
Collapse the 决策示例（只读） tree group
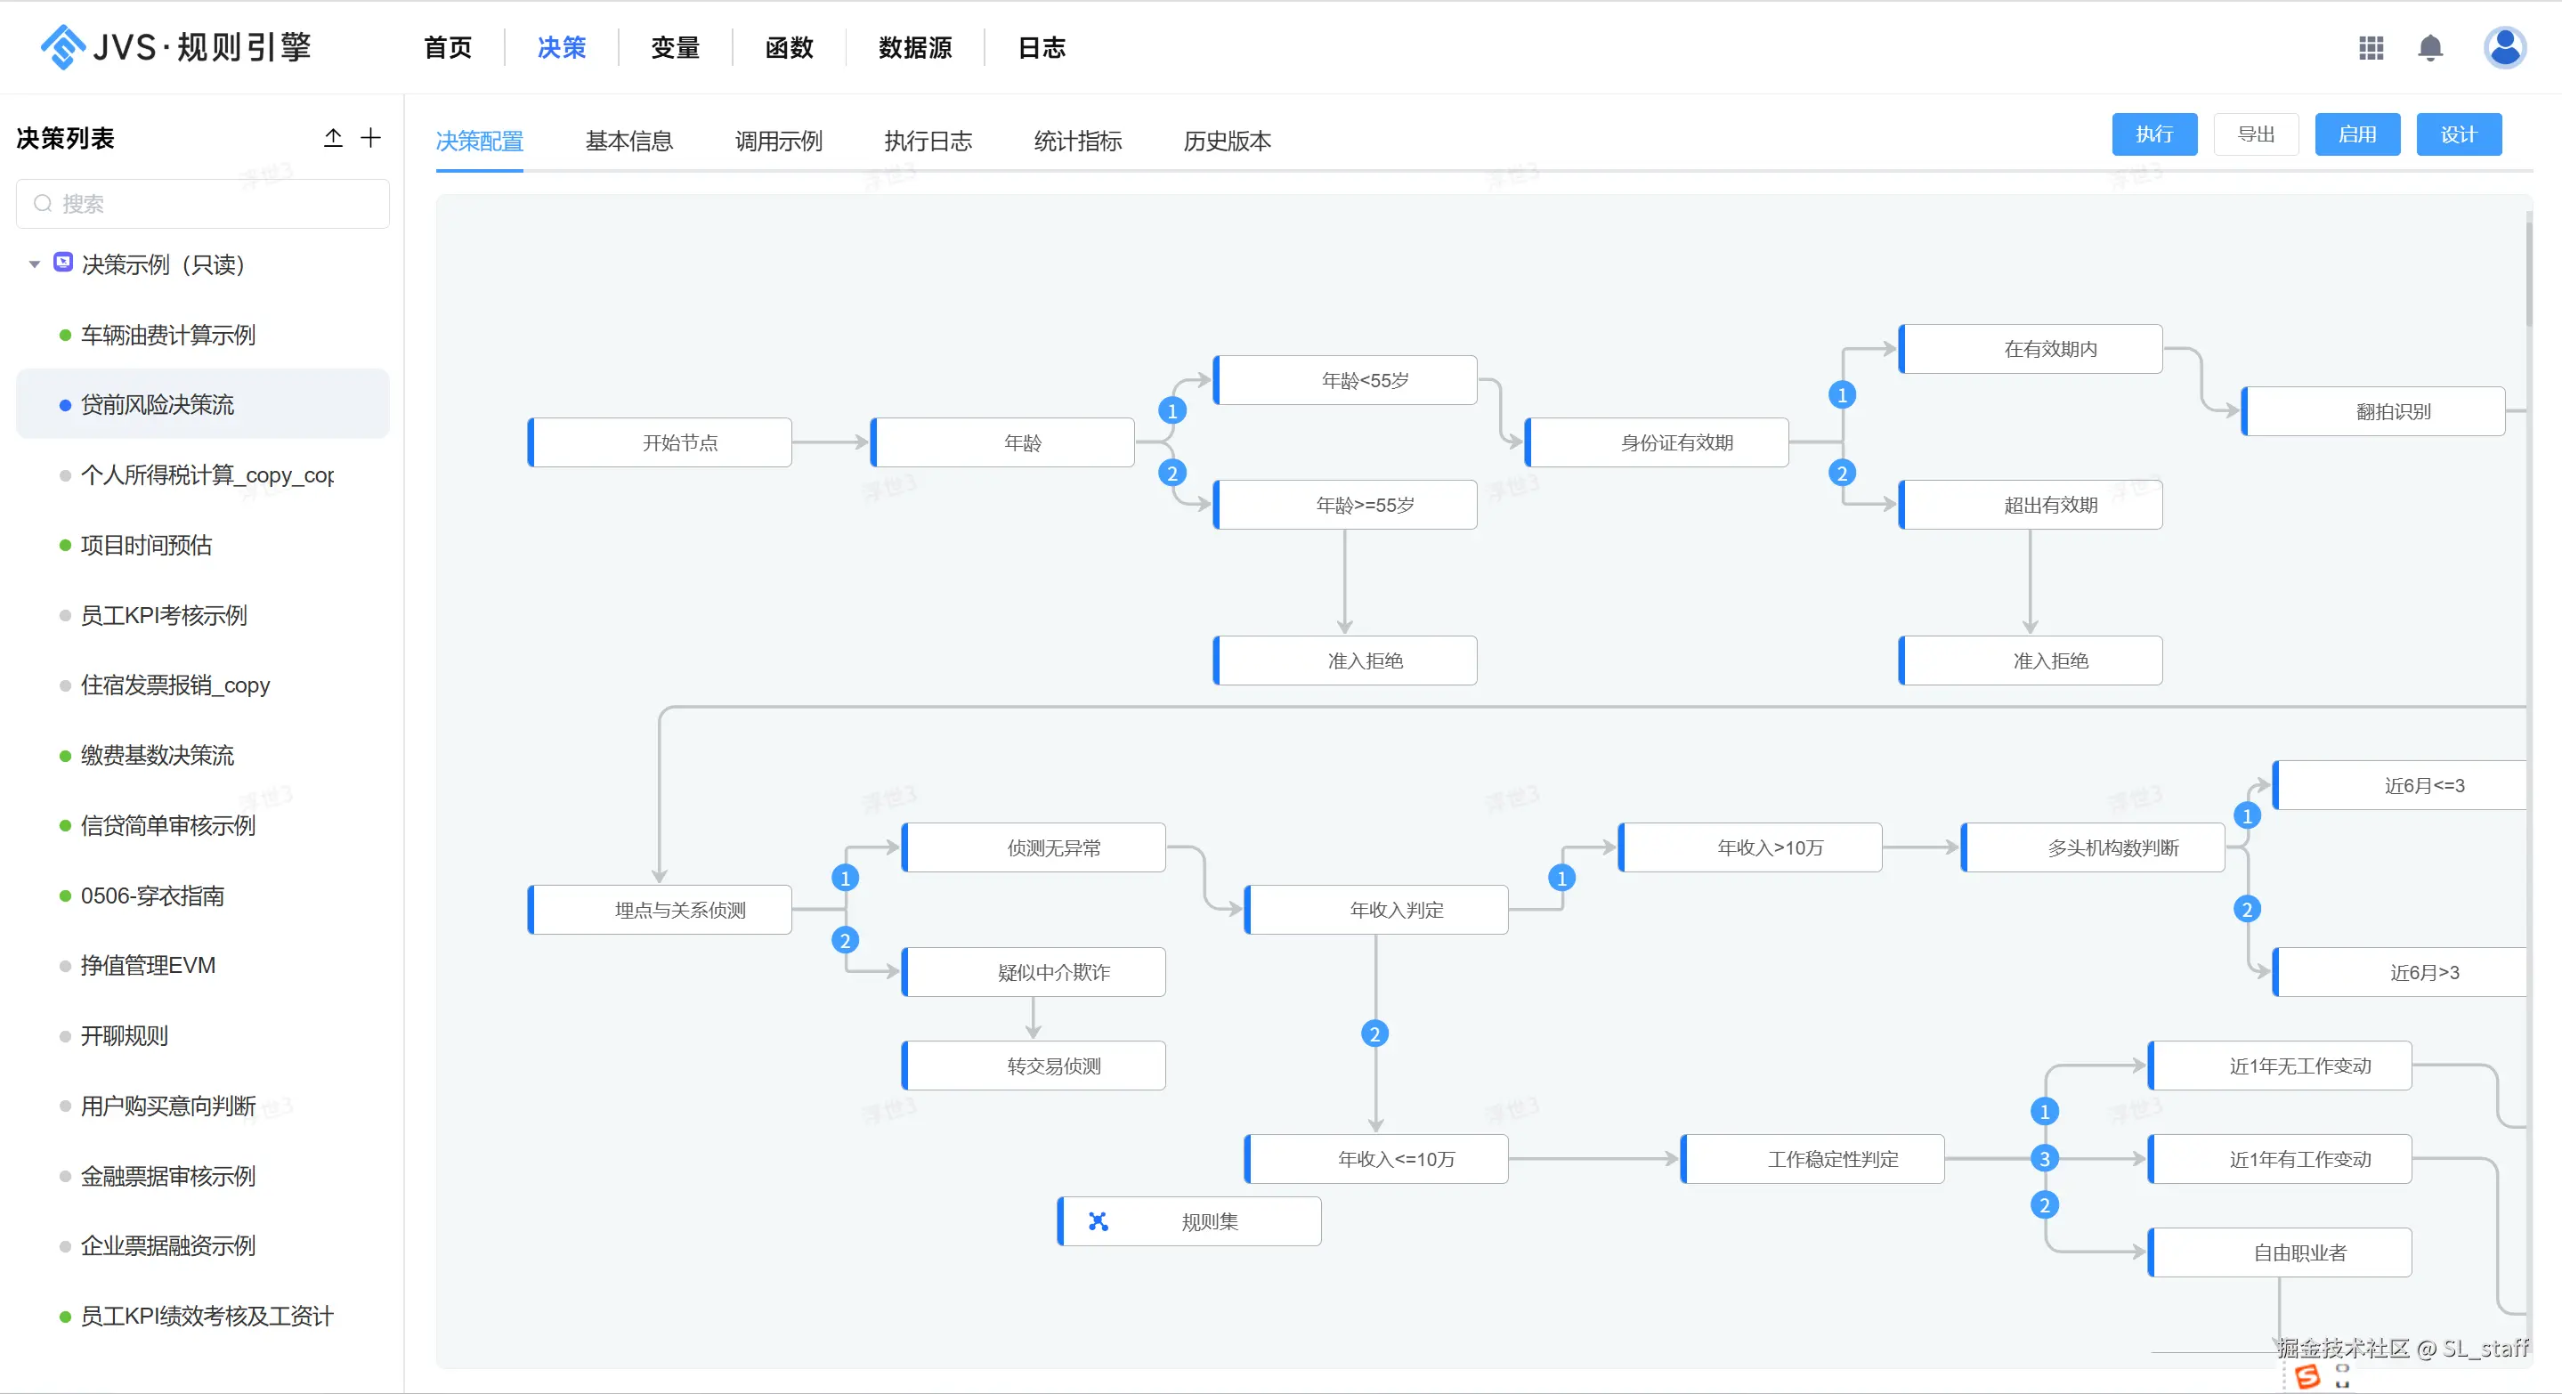pos(35,264)
